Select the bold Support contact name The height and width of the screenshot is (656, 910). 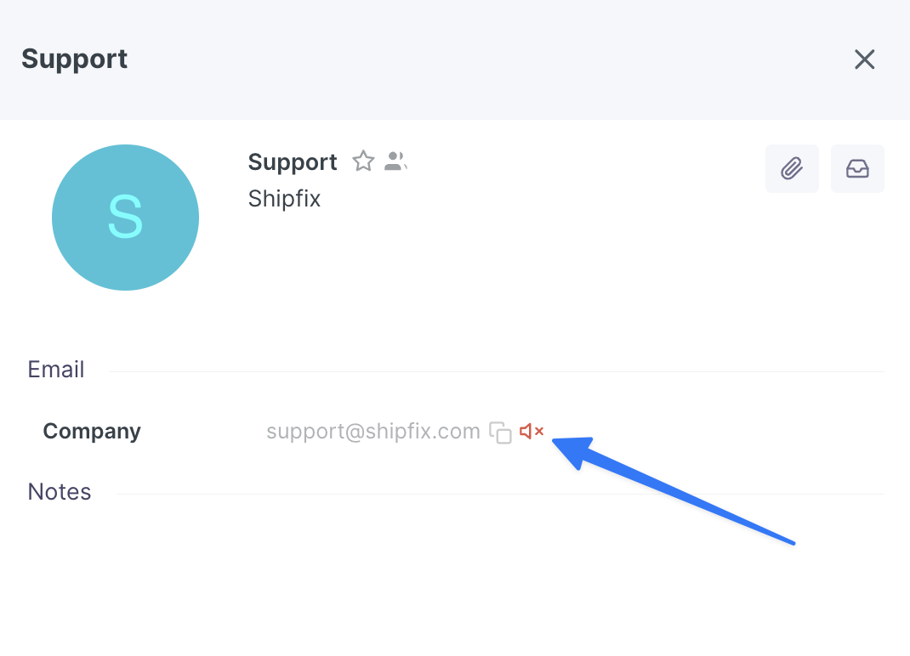[x=293, y=161]
